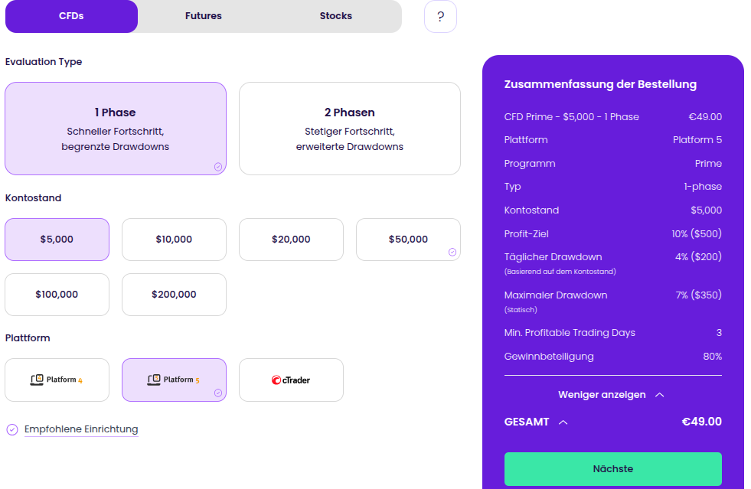Switch to the Futures tab
This screenshot has width=751, height=489.
pos(204,16)
